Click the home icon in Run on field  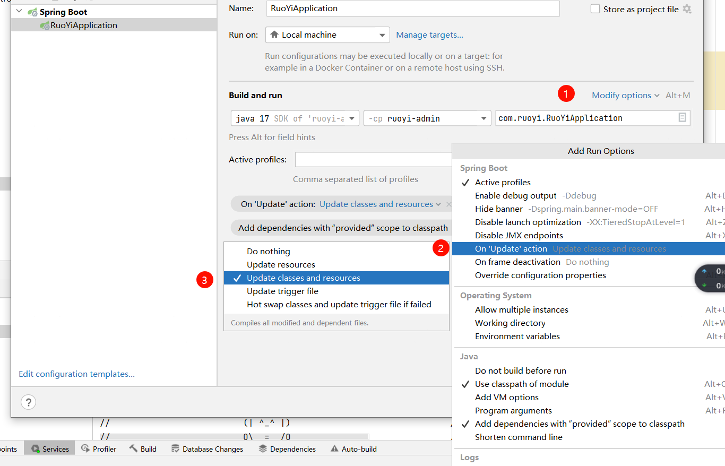(x=274, y=34)
